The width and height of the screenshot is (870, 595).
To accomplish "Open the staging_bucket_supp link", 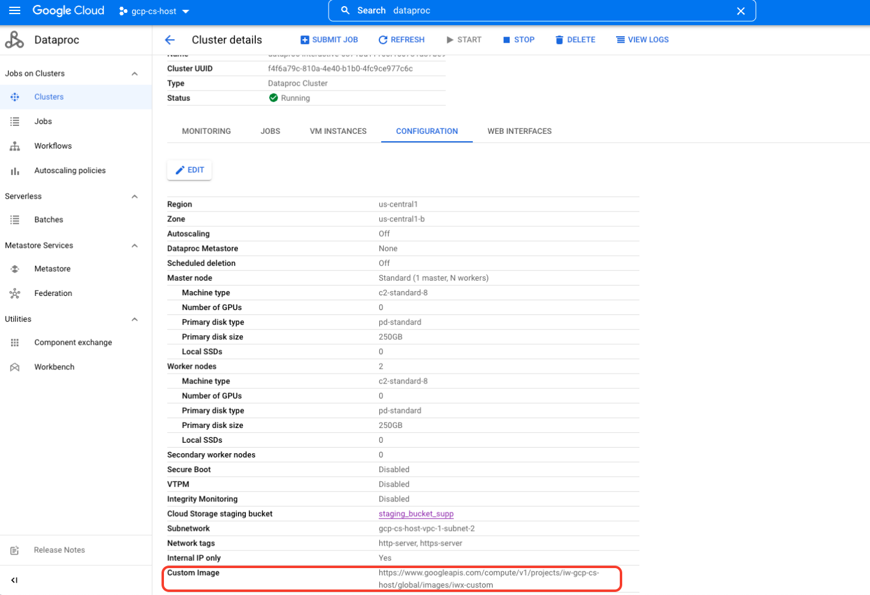I will pos(416,514).
